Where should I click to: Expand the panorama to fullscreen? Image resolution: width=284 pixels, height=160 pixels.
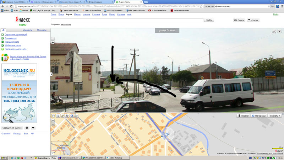(x=274, y=31)
